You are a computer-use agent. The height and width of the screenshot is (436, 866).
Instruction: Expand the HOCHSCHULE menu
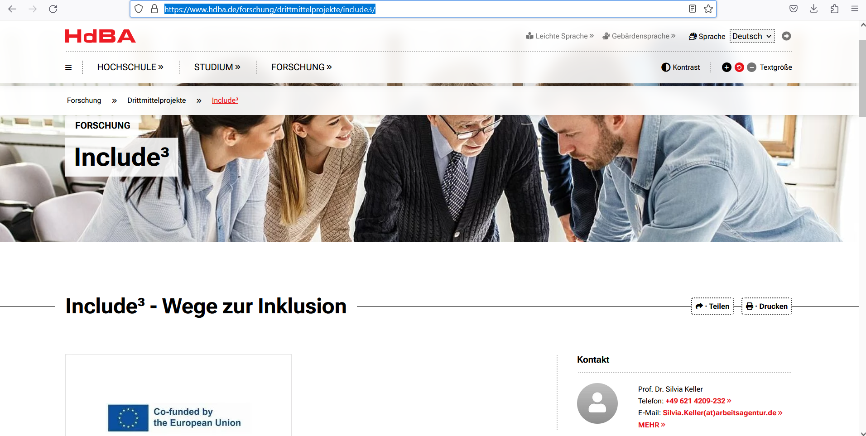(130, 67)
